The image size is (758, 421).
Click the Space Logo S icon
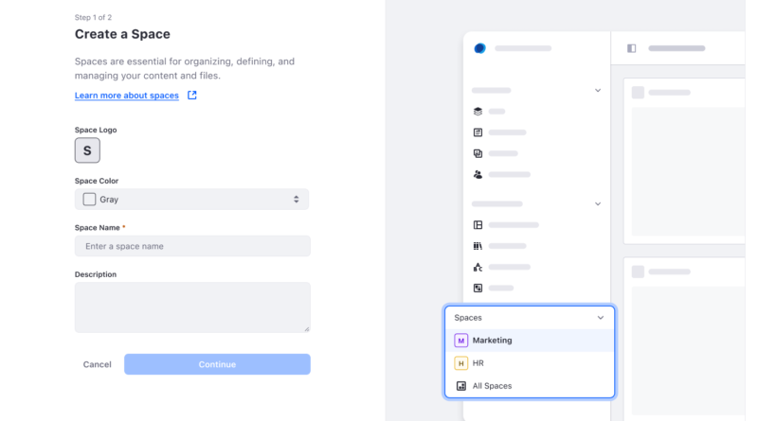pos(87,150)
